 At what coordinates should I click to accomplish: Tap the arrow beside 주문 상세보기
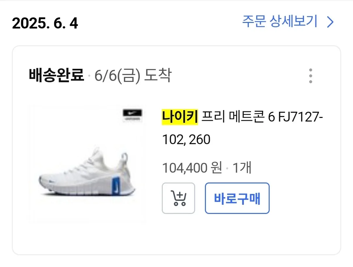pos(330,22)
